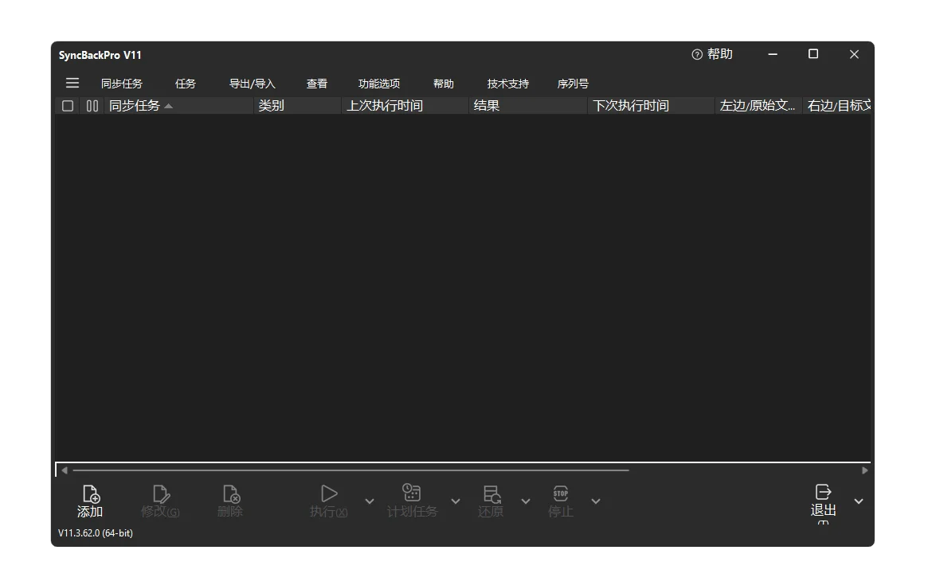Open the 技术支持 menu
Screen dimensions: 928x585
[x=507, y=84]
